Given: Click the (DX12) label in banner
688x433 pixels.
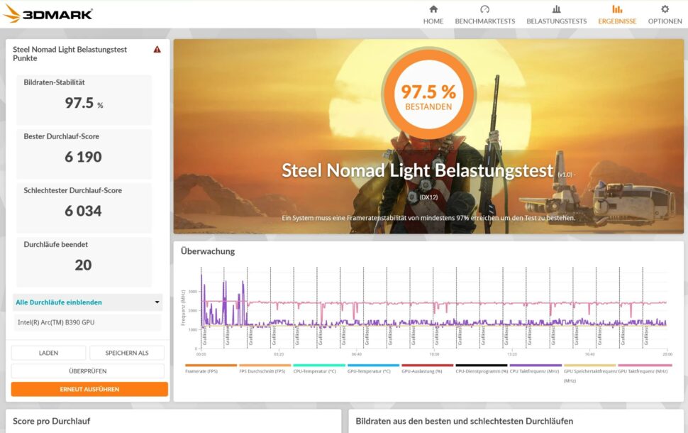Looking at the screenshot, I should [428, 197].
